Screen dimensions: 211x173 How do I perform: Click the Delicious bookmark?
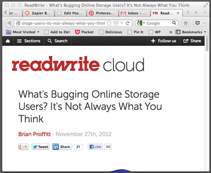(110, 32)
